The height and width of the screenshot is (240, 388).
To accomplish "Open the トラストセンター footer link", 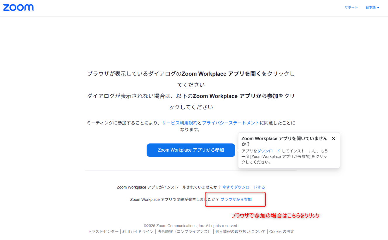I will pyautogui.click(x=103, y=232).
